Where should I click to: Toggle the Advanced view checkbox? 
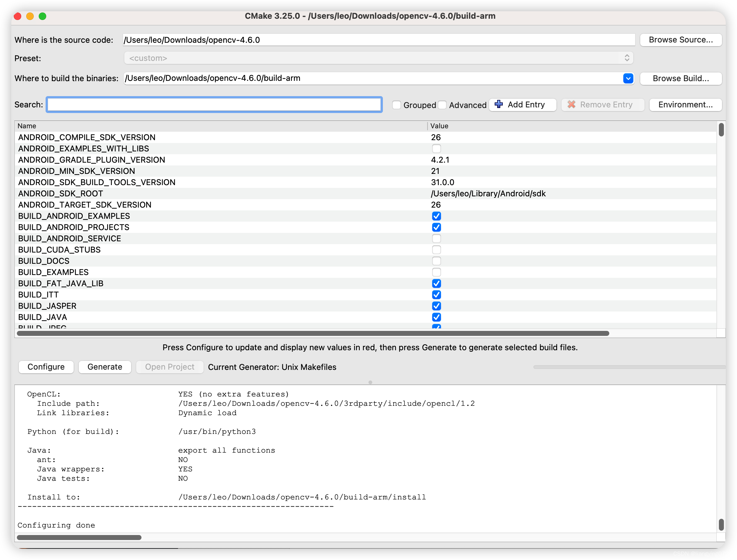pos(442,105)
